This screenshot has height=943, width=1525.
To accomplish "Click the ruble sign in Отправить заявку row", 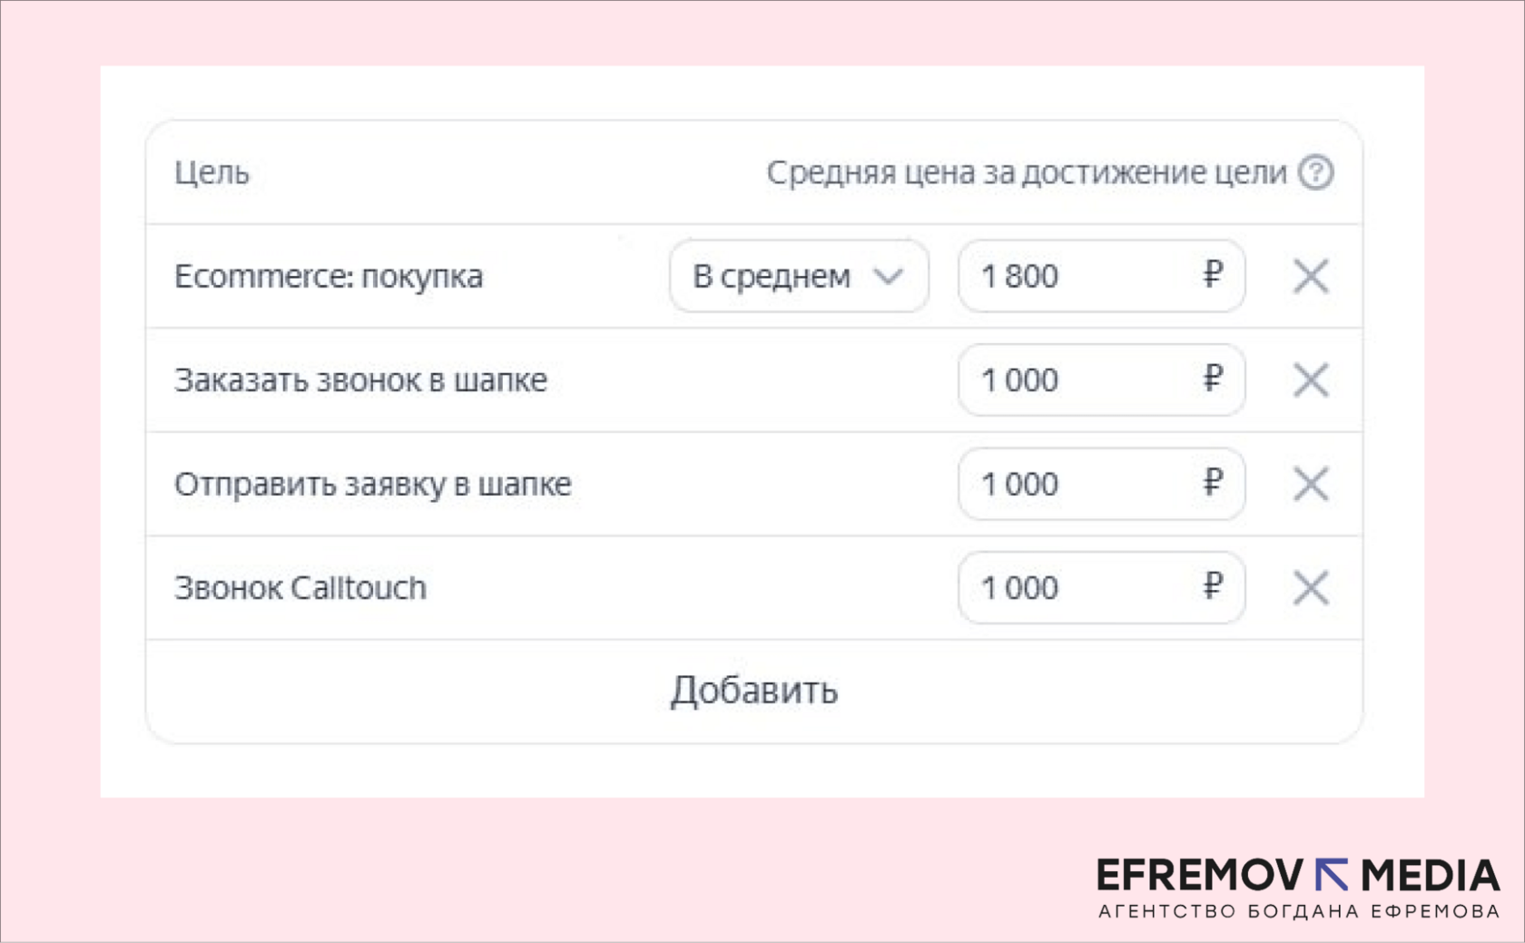I will (1213, 482).
